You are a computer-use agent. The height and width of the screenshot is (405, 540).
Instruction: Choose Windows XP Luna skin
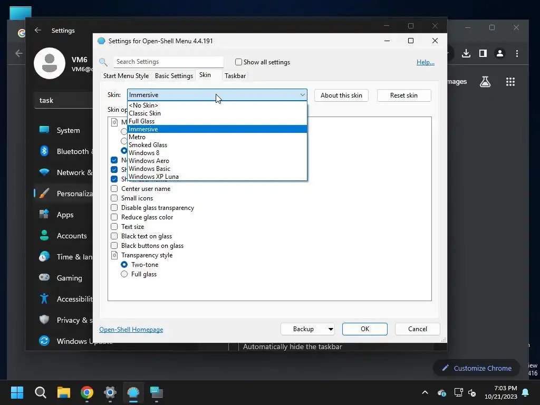(217, 177)
